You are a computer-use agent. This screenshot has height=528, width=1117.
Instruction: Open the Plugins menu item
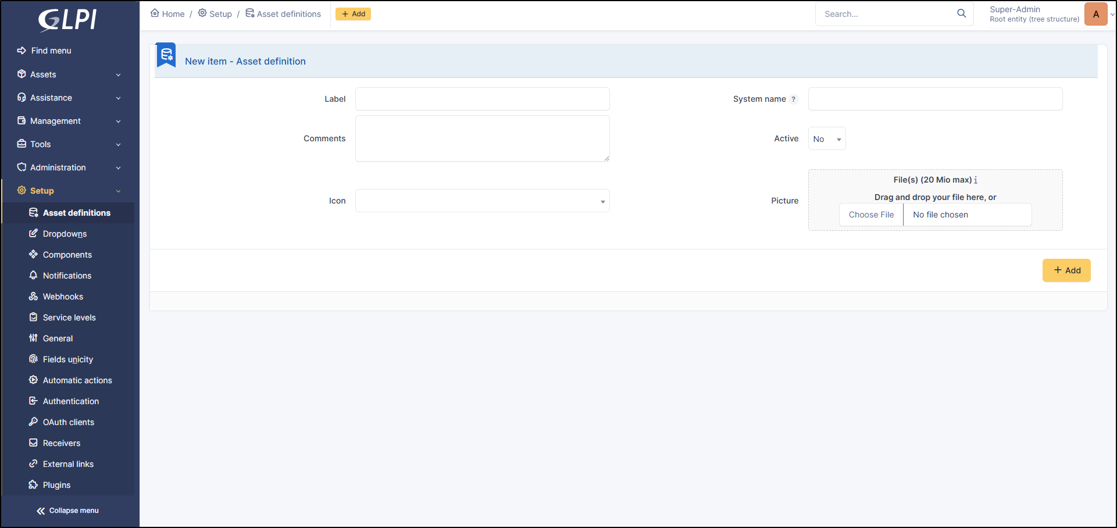[56, 485]
